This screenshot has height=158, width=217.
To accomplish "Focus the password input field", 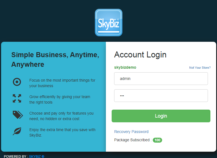I will click(161, 96).
